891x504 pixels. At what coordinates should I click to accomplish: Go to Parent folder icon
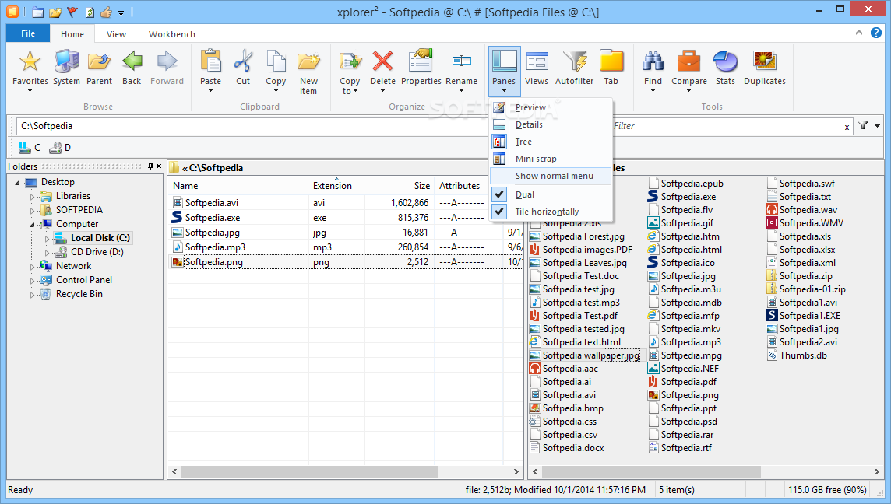tap(100, 61)
